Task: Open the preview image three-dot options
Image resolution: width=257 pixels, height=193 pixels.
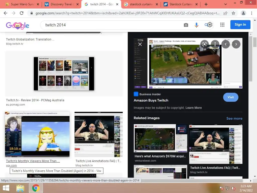Action: [x=215, y=44]
